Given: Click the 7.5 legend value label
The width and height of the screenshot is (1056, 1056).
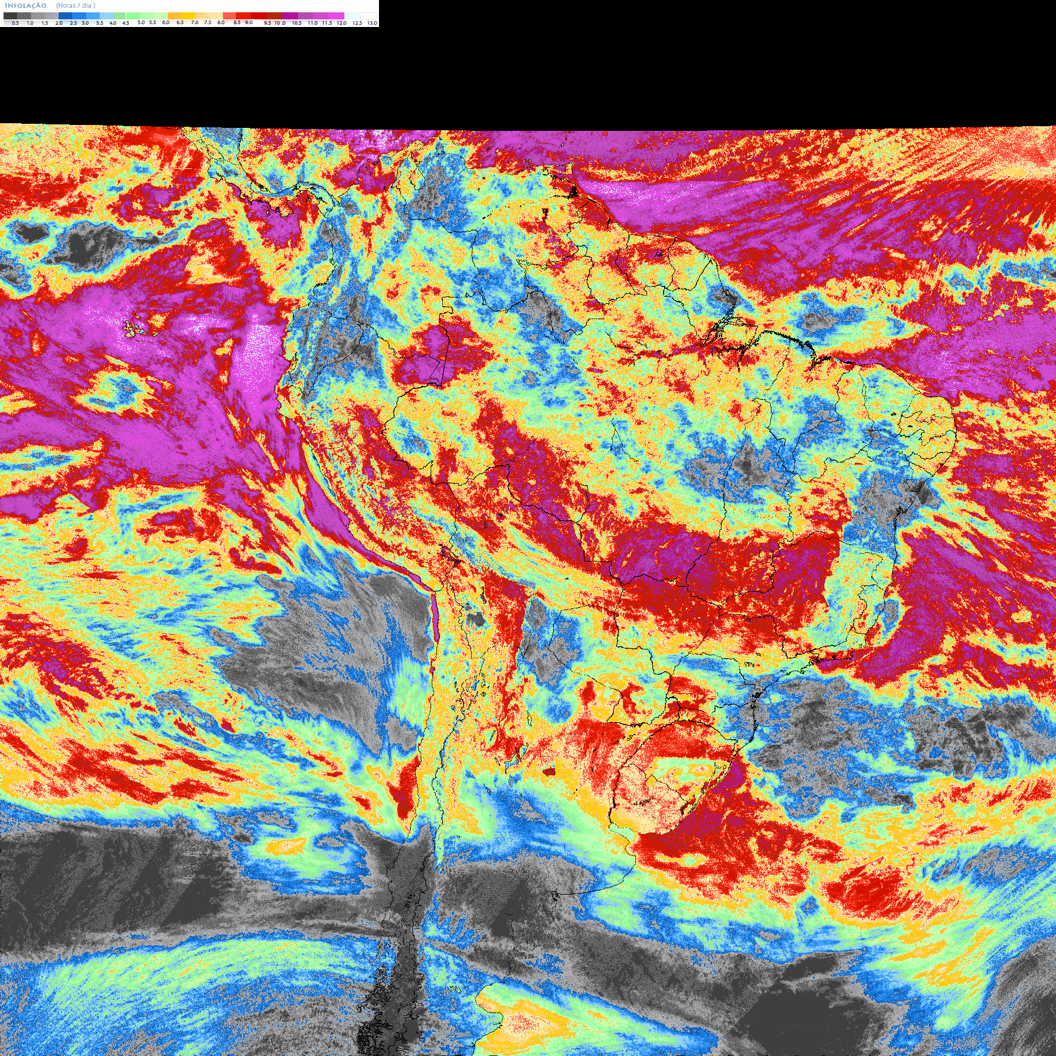Looking at the screenshot, I should (x=208, y=22).
